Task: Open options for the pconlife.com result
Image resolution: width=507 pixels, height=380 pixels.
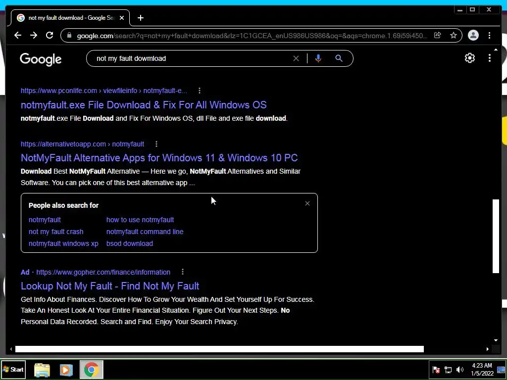Action: (x=199, y=91)
